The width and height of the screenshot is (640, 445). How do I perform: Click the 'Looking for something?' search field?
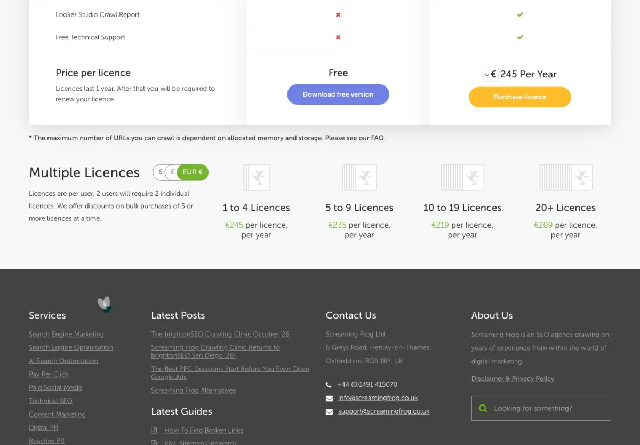pos(541,408)
